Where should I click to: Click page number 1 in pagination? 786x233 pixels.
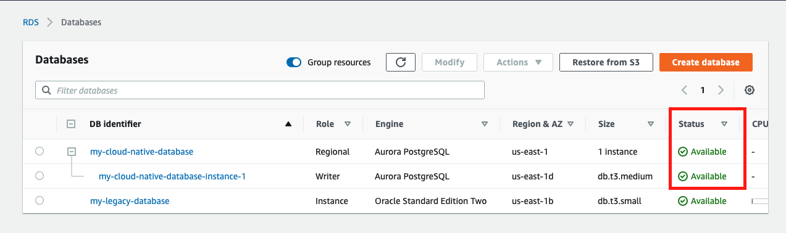click(703, 90)
